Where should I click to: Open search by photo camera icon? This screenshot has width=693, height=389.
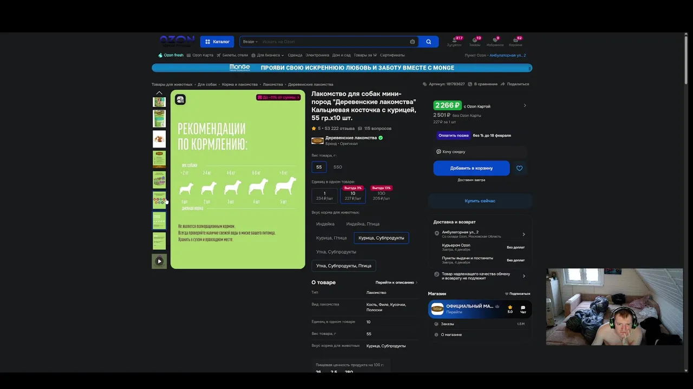[x=413, y=42]
